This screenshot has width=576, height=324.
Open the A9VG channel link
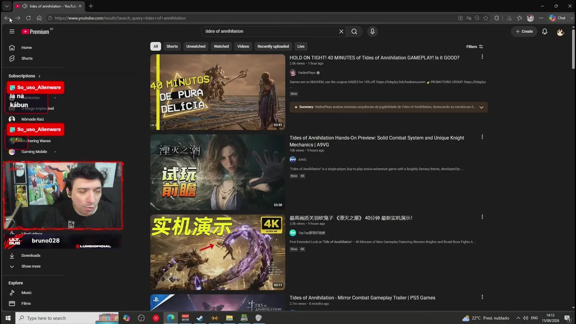(x=302, y=160)
